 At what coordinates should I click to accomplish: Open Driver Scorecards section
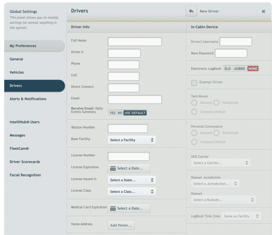pyautogui.click(x=25, y=162)
